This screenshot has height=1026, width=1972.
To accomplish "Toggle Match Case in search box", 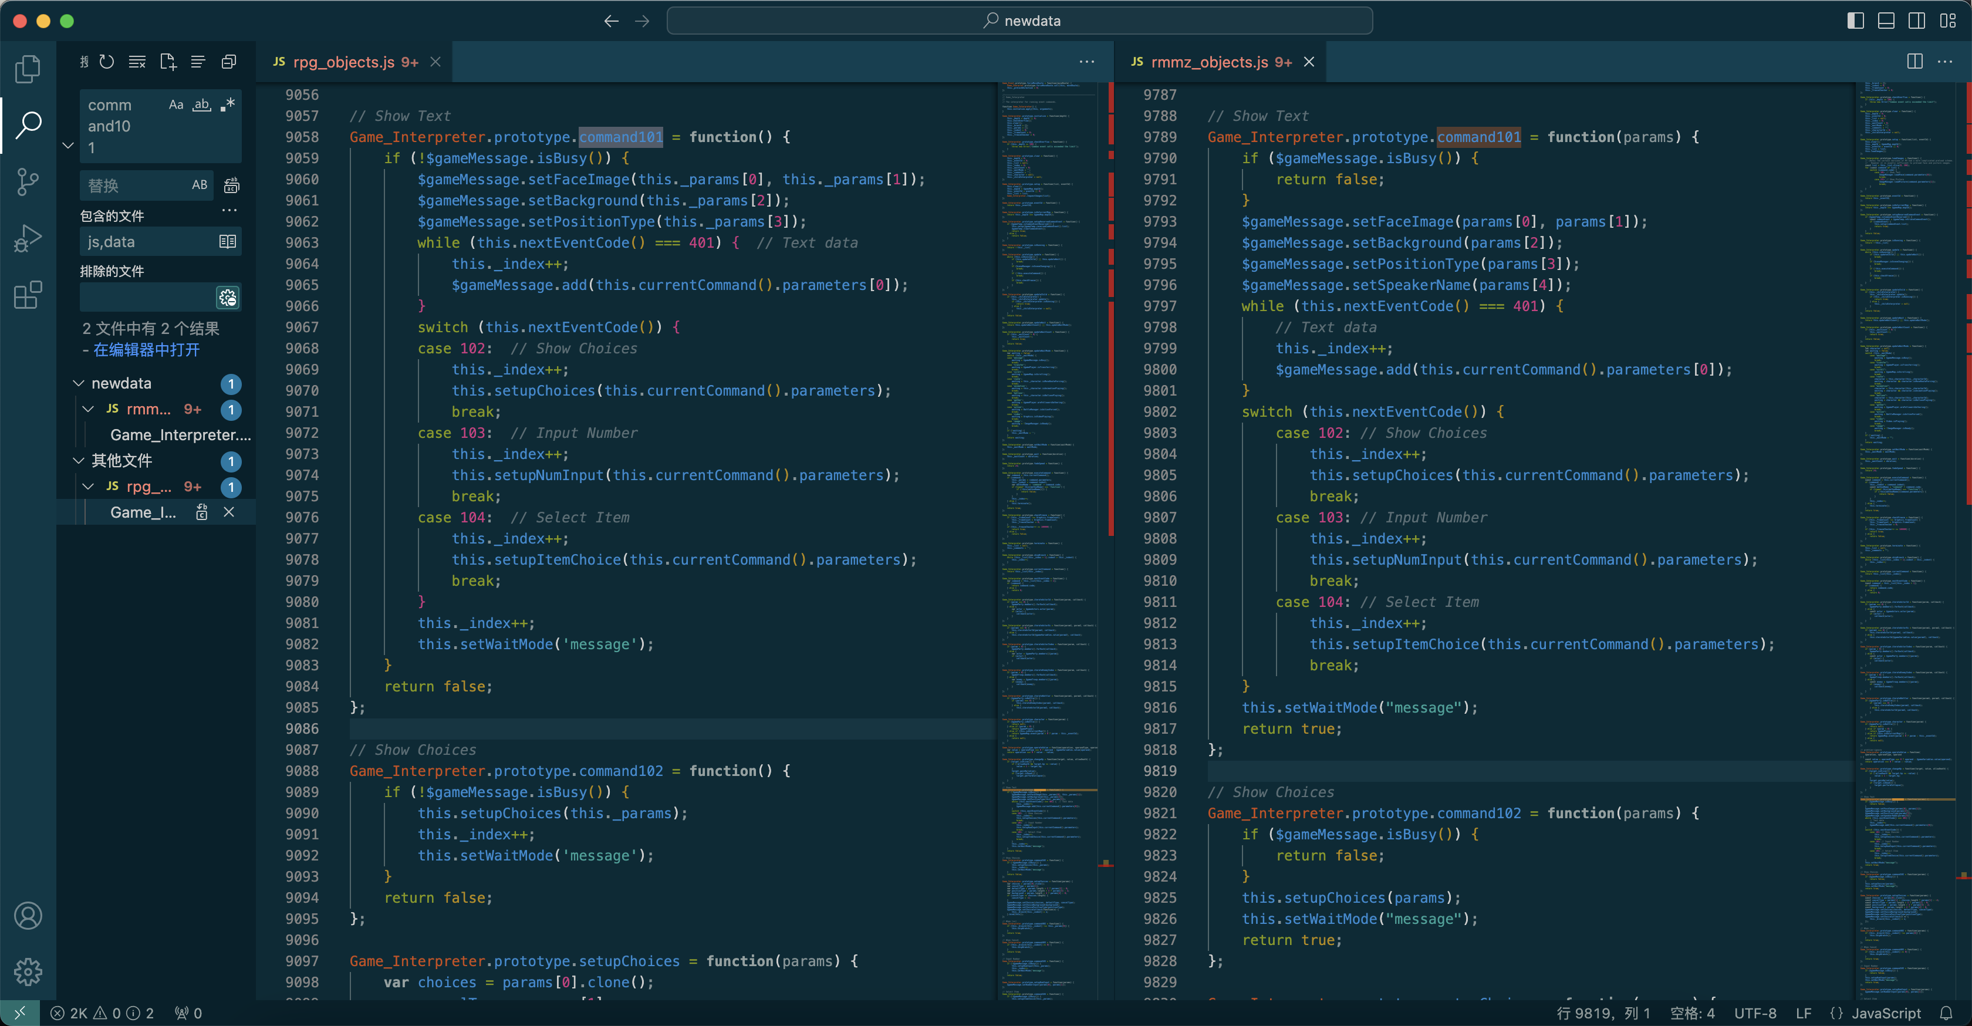I will point(176,105).
